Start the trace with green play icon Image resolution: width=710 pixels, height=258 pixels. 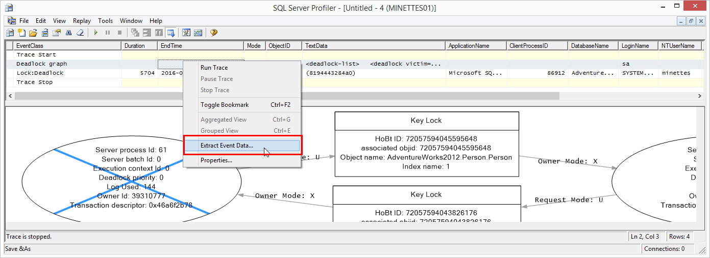pos(95,33)
